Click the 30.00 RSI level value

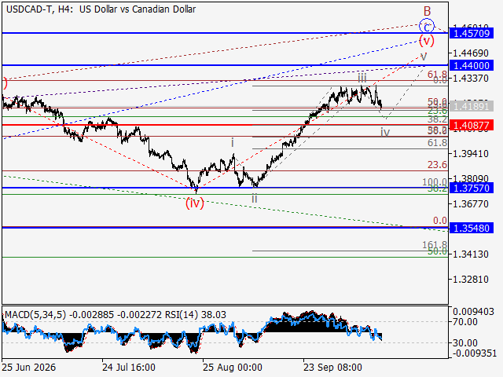coord(464,343)
